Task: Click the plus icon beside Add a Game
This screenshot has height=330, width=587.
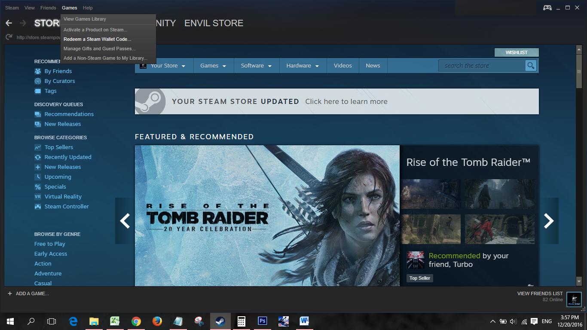Action: coord(10,293)
